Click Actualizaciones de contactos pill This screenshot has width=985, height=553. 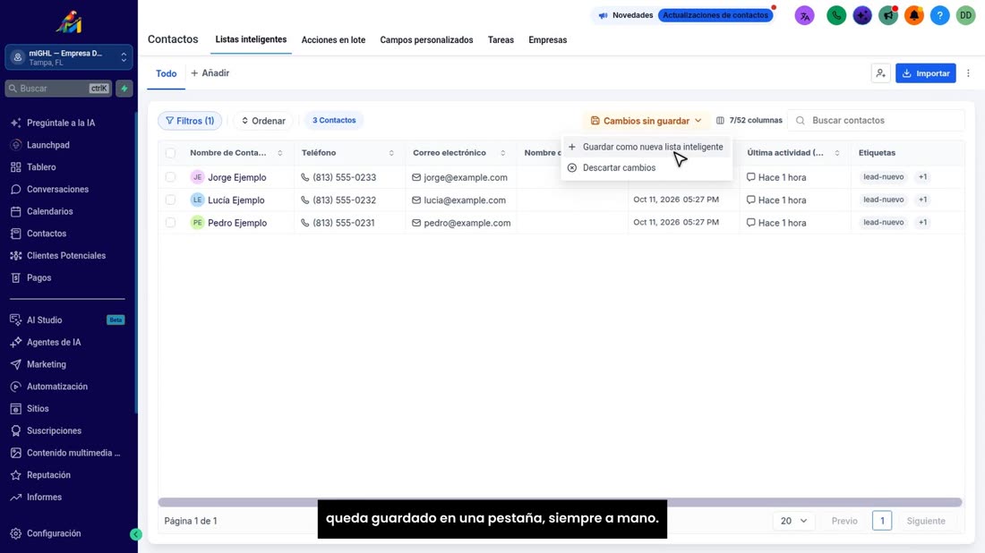click(x=715, y=15)
